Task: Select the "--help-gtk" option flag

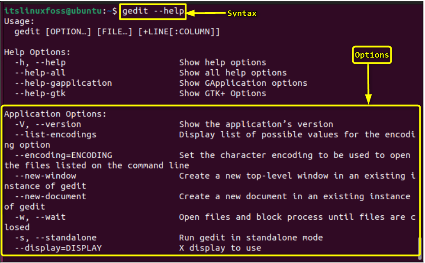Action: 40,94
